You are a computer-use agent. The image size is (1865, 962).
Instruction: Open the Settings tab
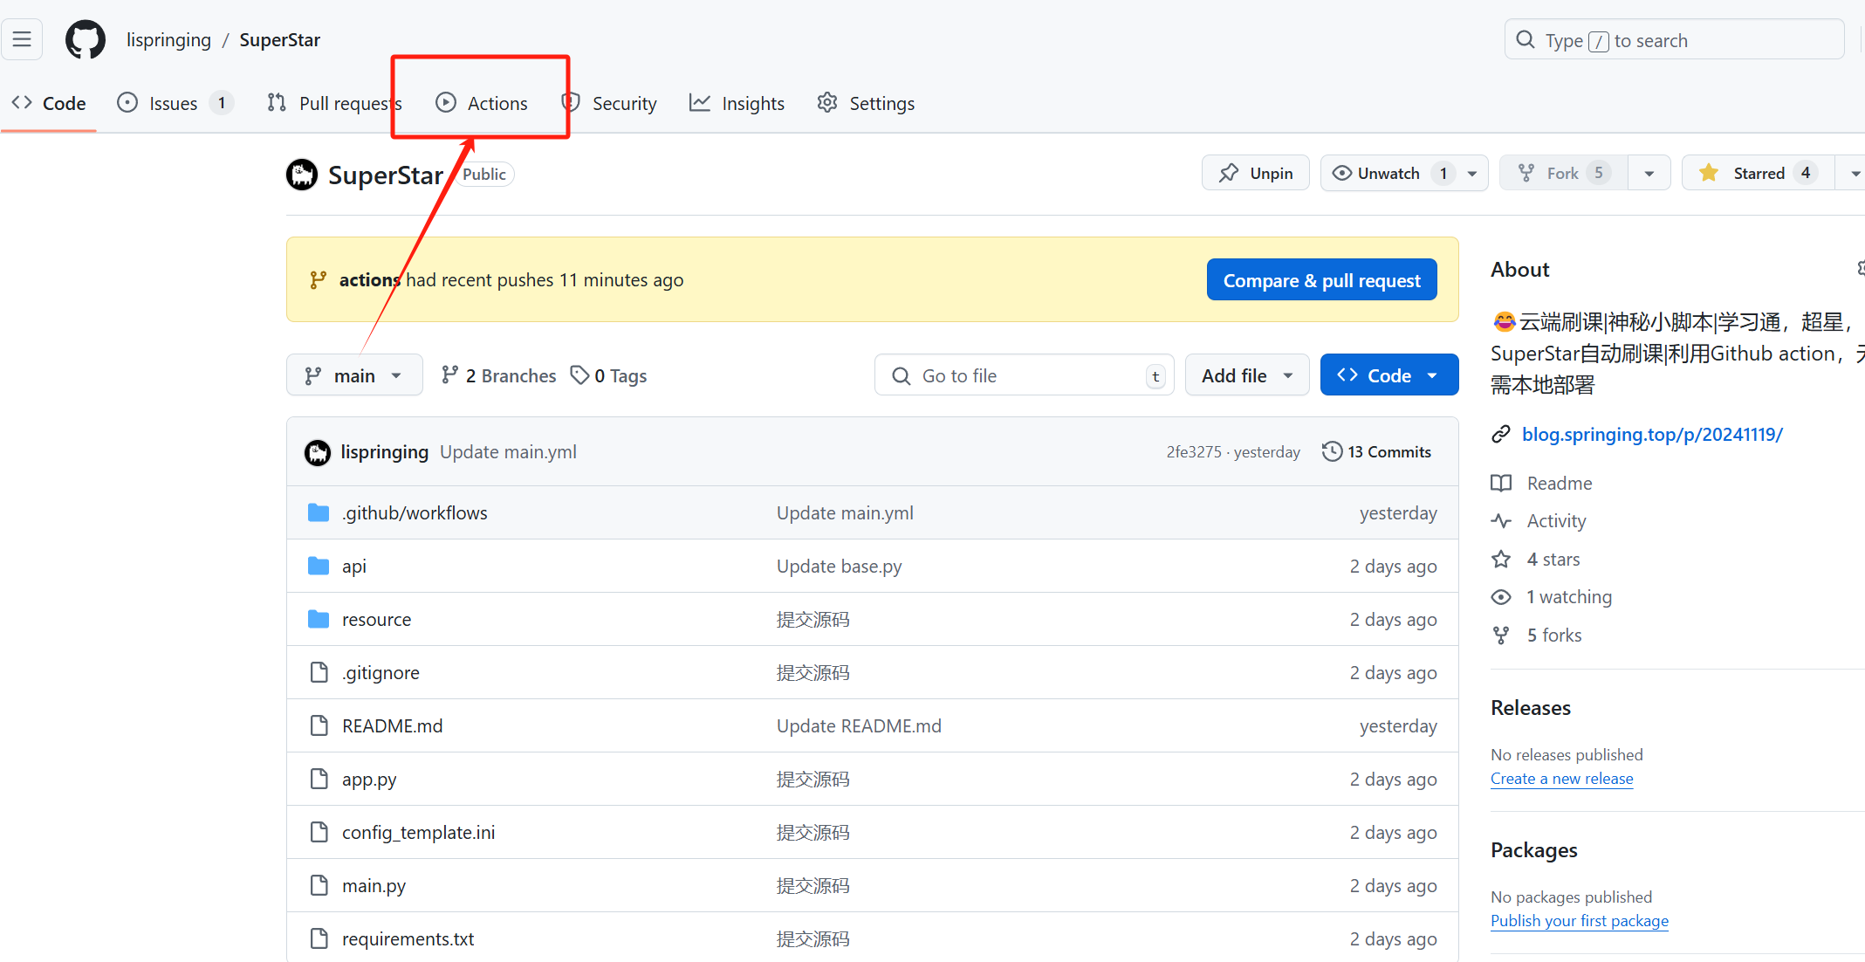[x=866, y=103]
